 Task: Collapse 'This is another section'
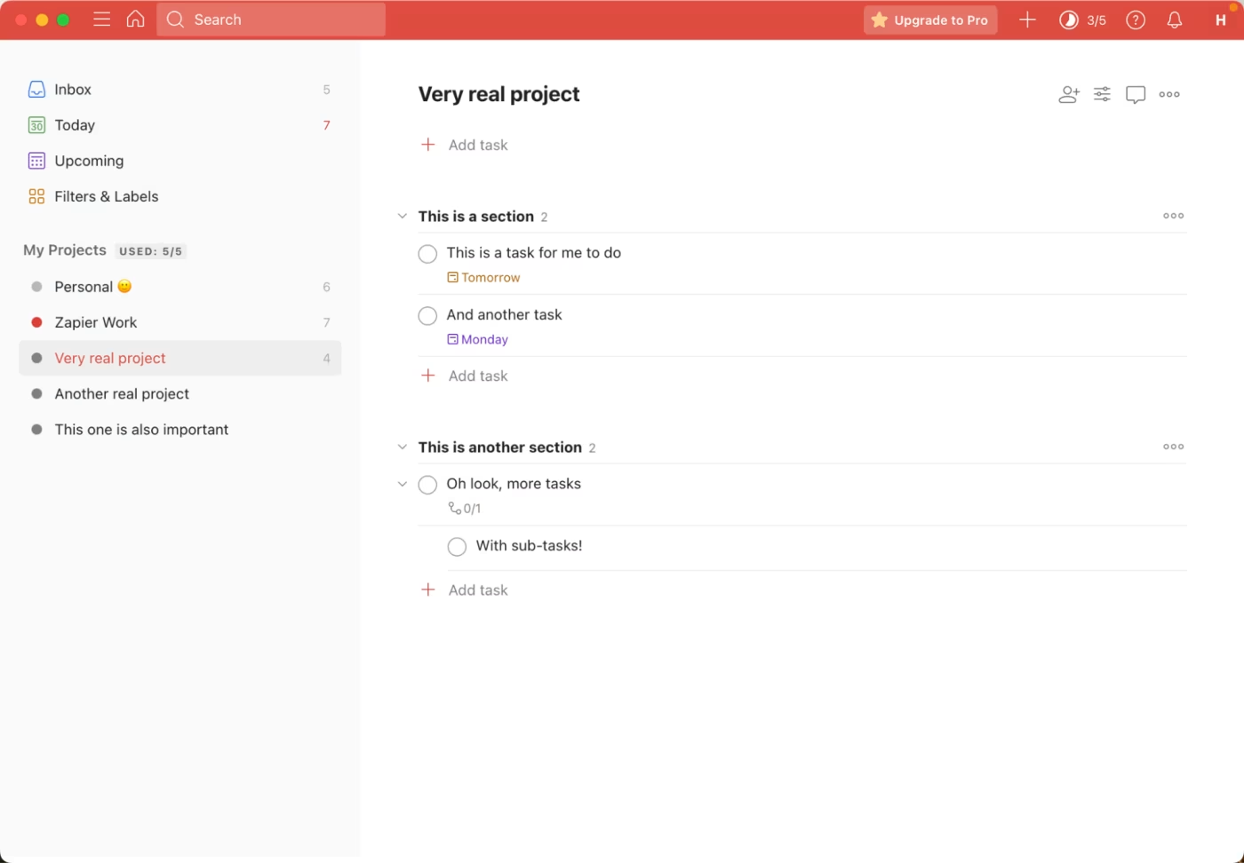402,447
